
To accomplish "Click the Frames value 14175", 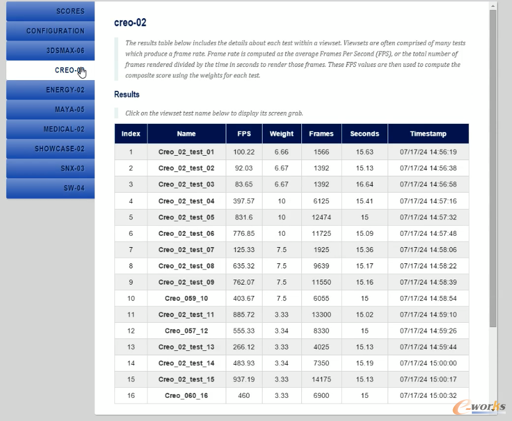I will [x=321, y=379].
